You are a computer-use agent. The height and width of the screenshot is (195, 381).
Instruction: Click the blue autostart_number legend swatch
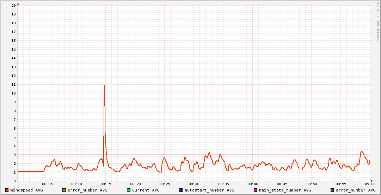[x=181, y=190]
